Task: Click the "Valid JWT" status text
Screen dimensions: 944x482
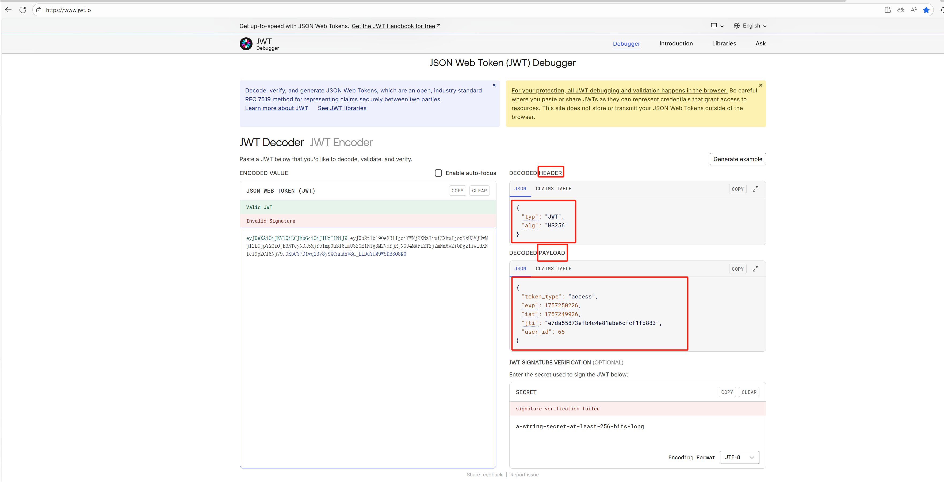Action: point(259,207)
